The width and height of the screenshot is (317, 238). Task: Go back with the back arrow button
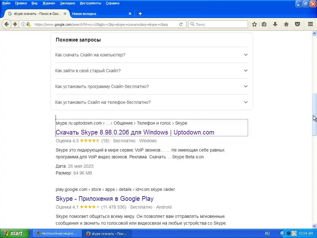click(7, 24)
